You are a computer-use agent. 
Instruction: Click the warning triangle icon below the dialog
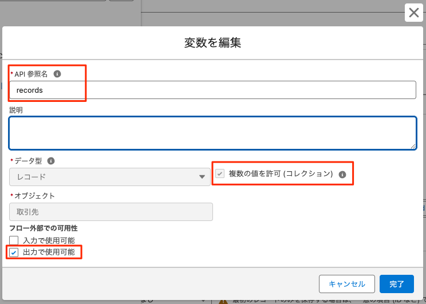224,299
